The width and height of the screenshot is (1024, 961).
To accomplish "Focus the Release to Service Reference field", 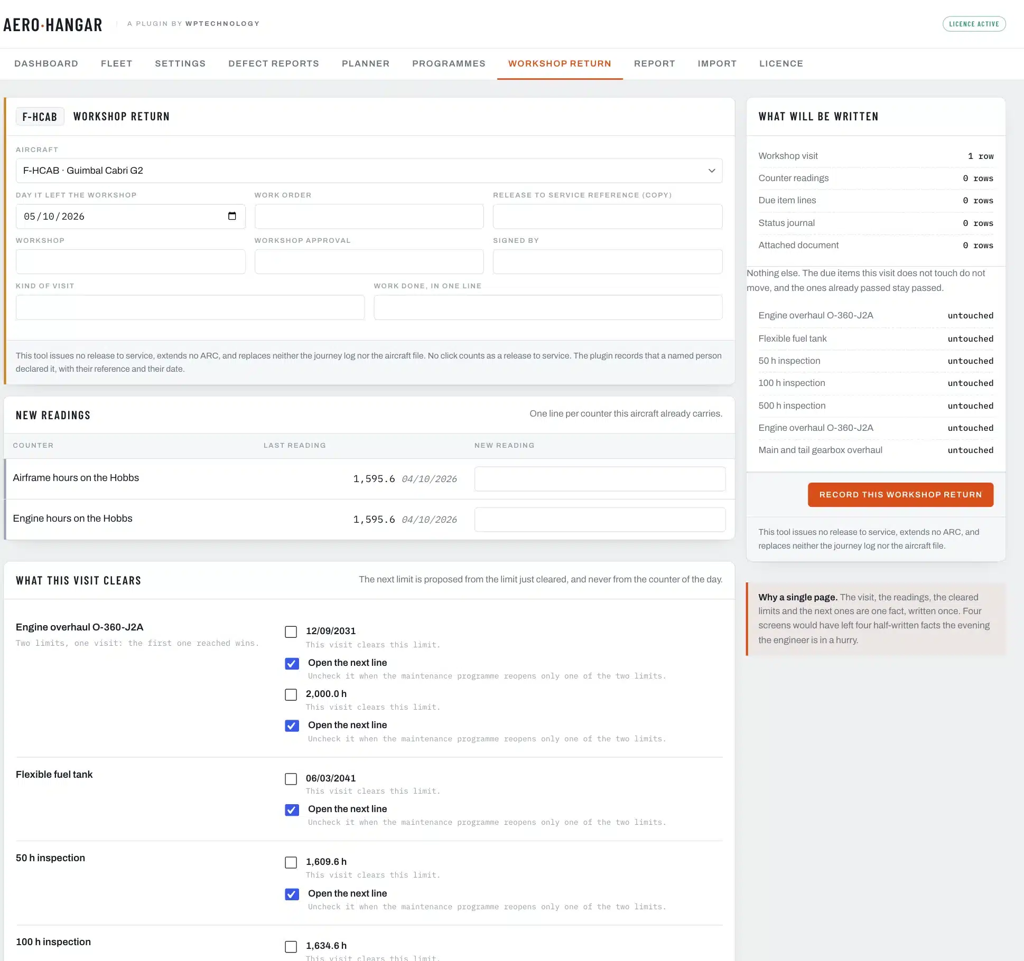I will (x=608, y=216).
